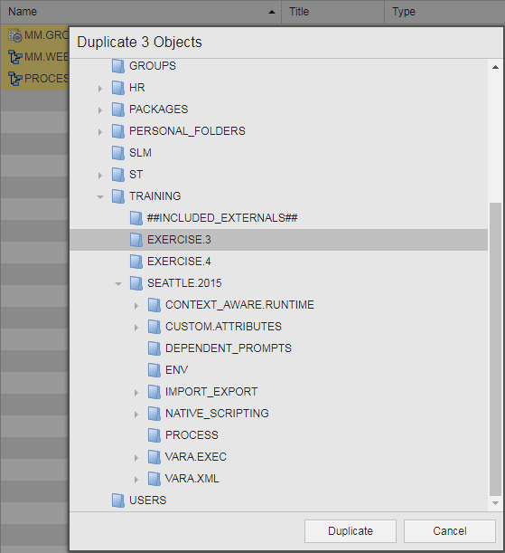The image size is (505, 553).
Task: Click the PROCESS folder icon
Action: pos(154,435)
